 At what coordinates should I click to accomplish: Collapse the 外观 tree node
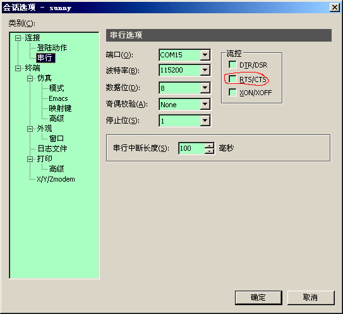click(x=30, y=129)
